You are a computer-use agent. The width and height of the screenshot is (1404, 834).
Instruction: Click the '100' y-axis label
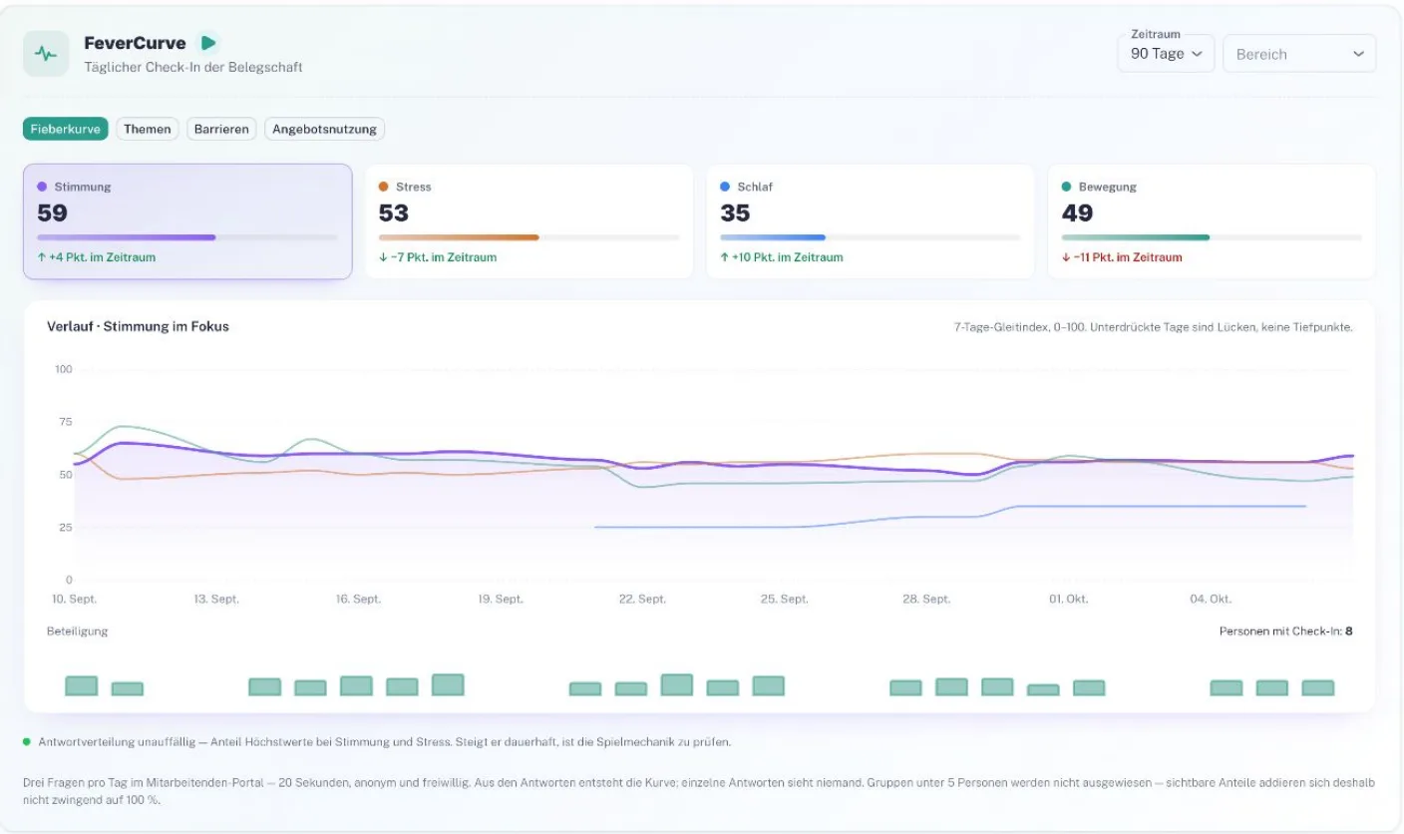(63, 369)
